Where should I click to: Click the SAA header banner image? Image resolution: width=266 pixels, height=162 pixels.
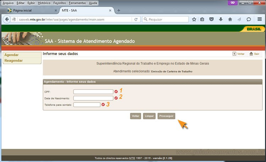click(x=22, y=39)
